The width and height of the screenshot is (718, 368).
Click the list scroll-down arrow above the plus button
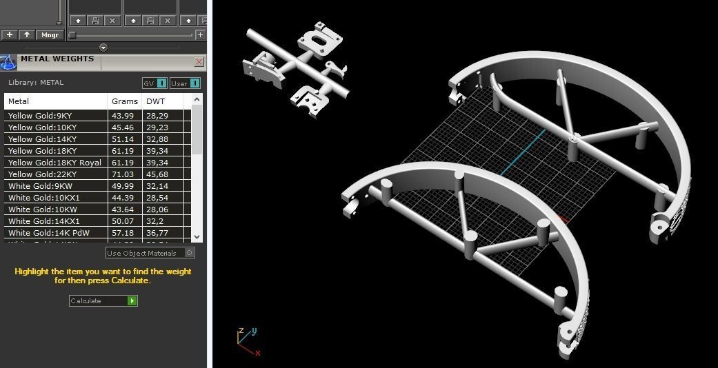point(59,23)
